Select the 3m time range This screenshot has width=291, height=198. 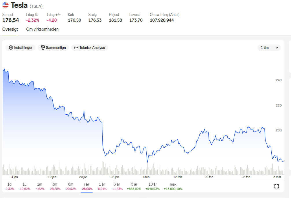55,186
